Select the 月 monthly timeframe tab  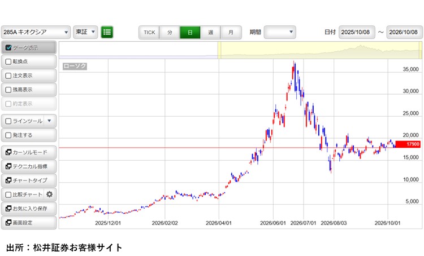click(x=231, y=32)
